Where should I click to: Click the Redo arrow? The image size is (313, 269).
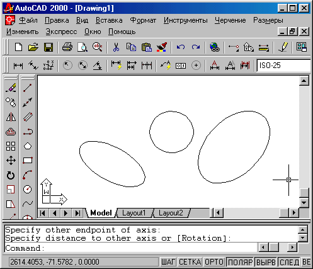pos(196,47)
